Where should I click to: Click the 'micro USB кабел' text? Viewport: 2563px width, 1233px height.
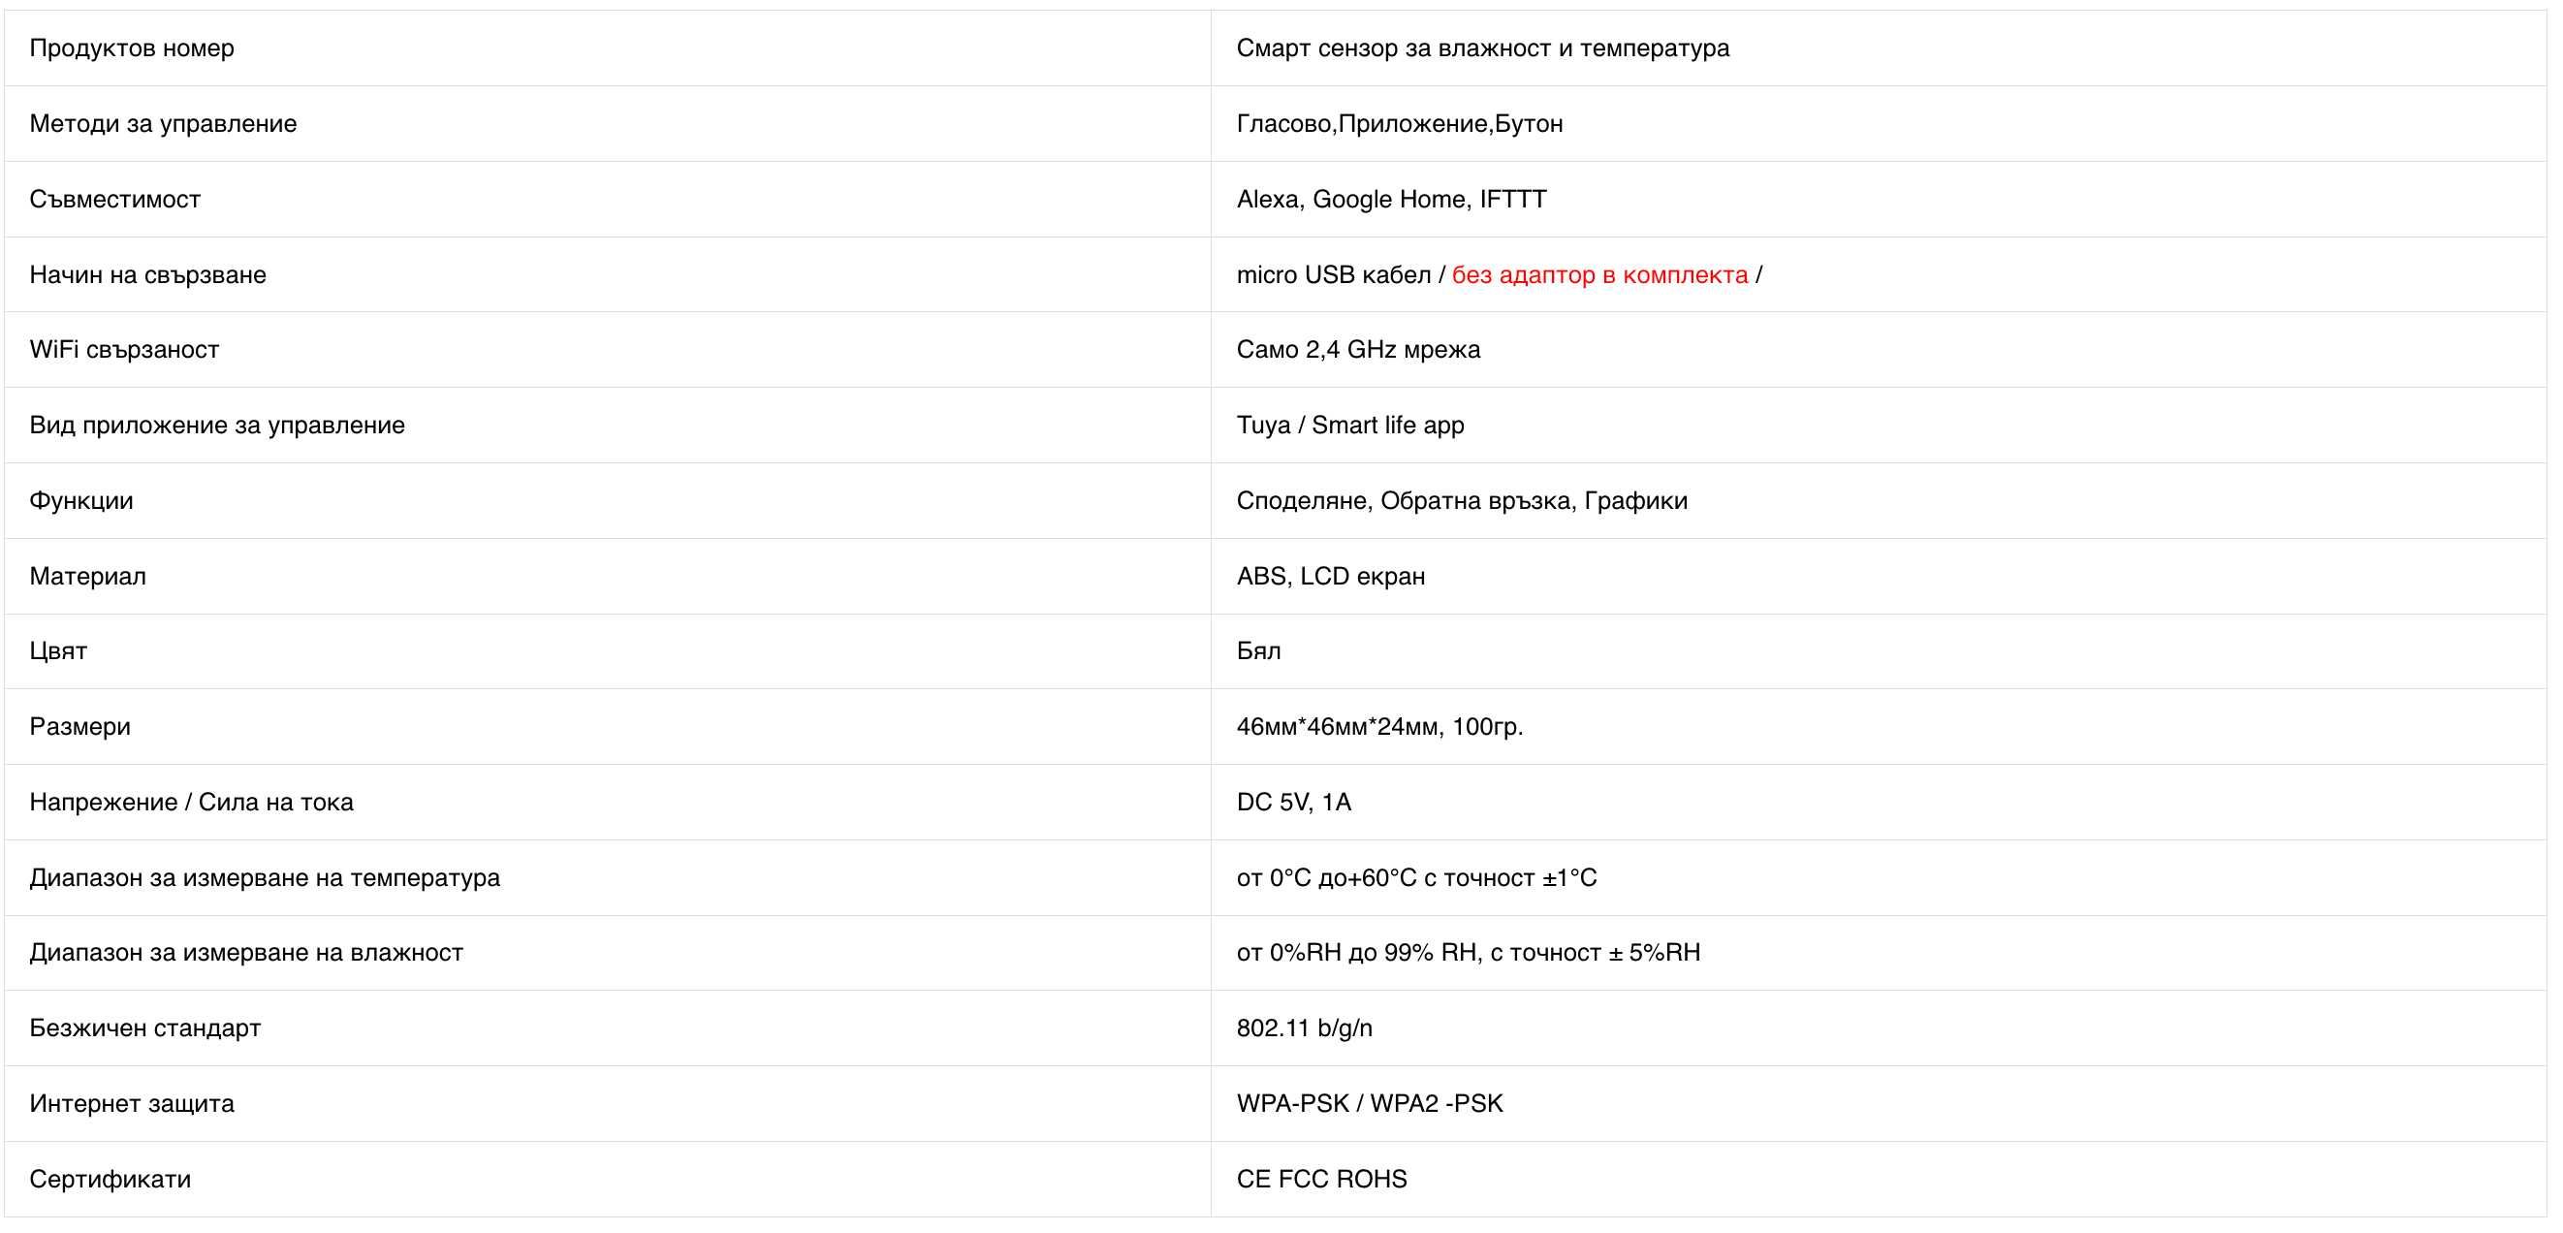pyautogui.click(x=1333, y=274)
